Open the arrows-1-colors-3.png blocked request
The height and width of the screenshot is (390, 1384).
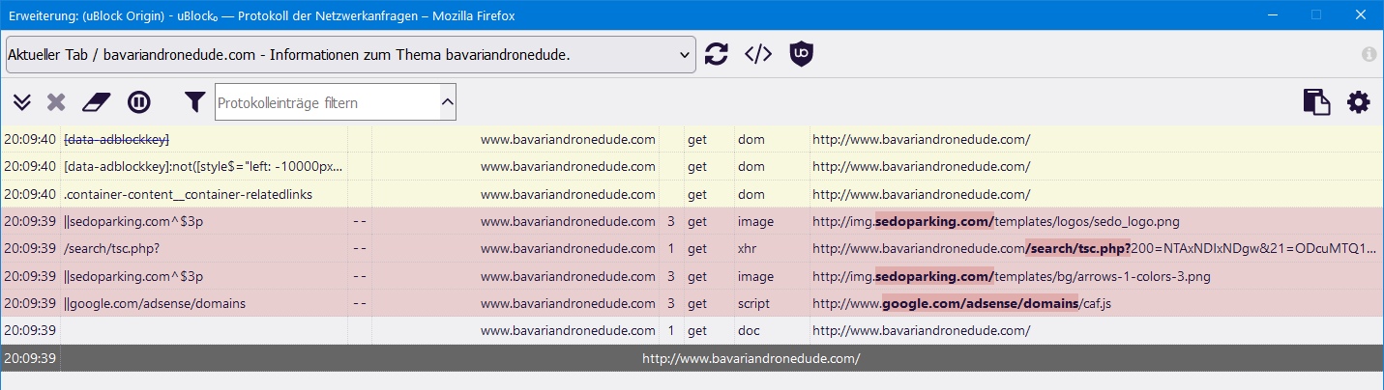pyautogui.click(x=1012, y=276)
